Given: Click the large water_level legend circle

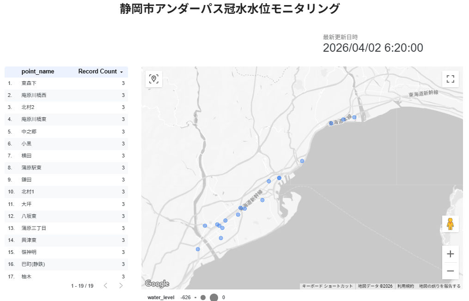Looking at the screenshot, I should pyautogui.click(x=214, y=298).
